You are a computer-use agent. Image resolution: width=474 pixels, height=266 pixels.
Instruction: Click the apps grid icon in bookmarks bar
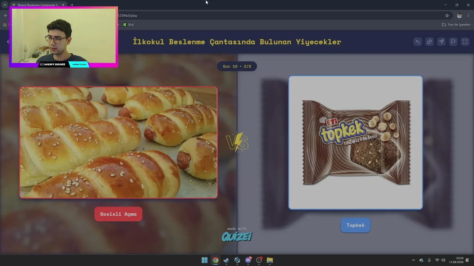click(5, 24)
